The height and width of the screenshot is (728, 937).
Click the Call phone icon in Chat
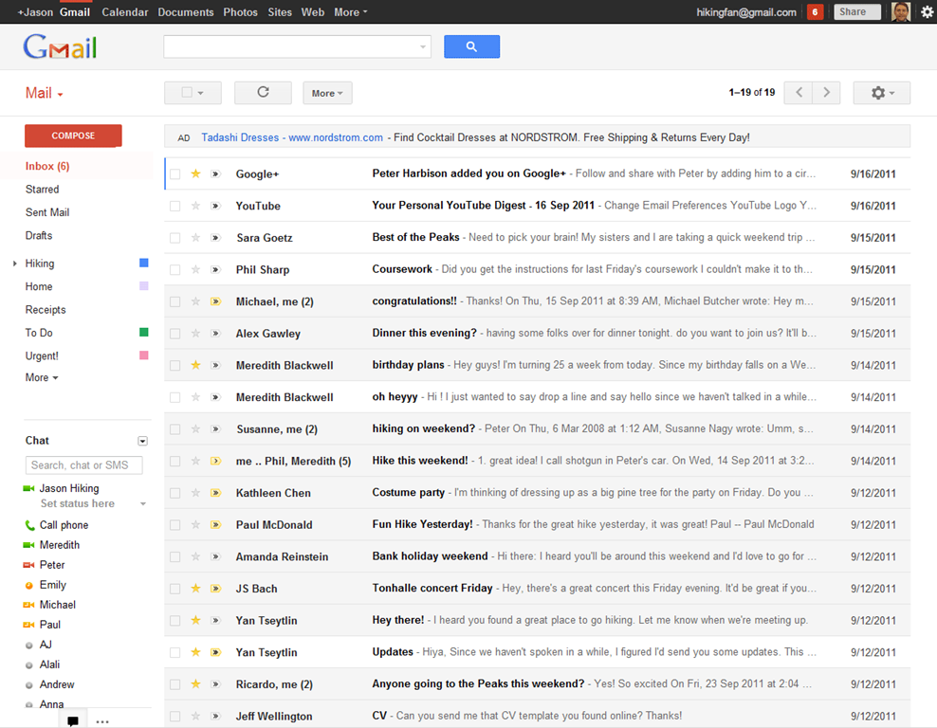29,525
